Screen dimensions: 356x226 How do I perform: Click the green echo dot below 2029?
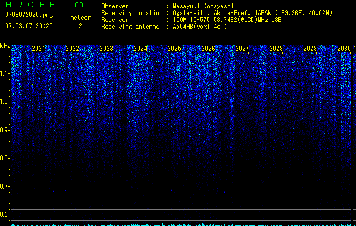pos(303,190)
